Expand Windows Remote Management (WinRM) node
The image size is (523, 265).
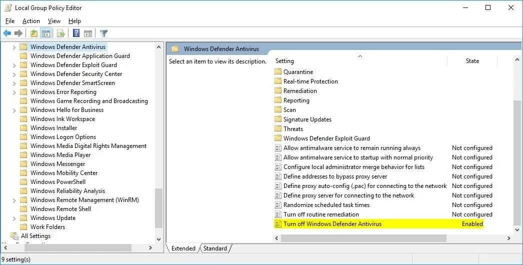click(x=14, y=200)
